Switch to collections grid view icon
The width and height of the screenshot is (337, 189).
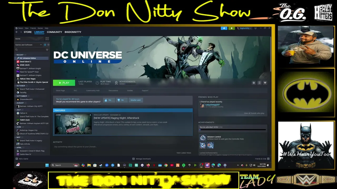47,39
